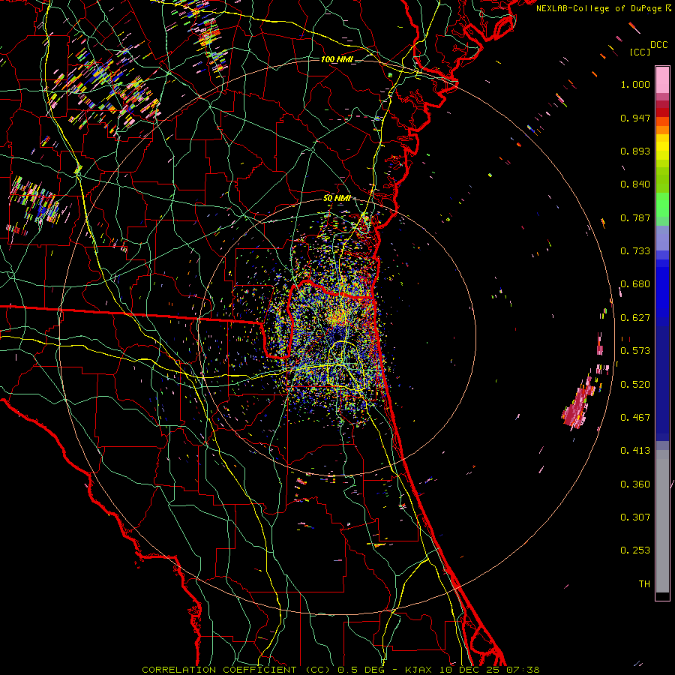675x675 pixels.
Task: Click the large magenta offshore echo cluster
Action: coord(578,405)
